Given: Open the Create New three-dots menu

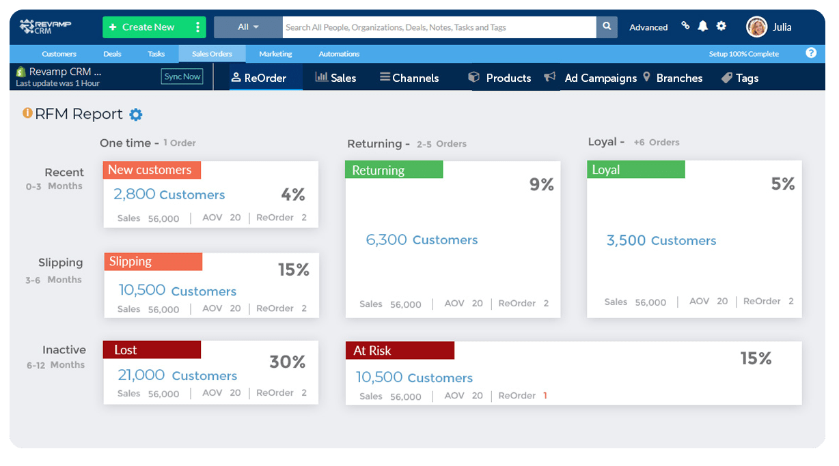Looking at the screenshot, I should coord(197,27).
